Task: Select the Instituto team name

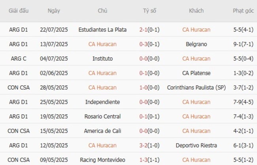Action: tap(102, 59)
